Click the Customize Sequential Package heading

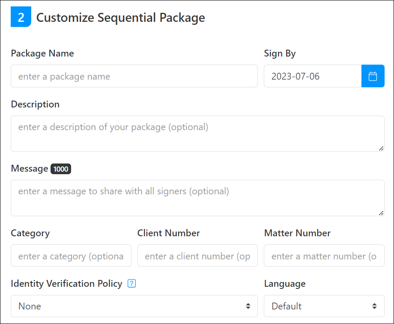tap(121, 18)
